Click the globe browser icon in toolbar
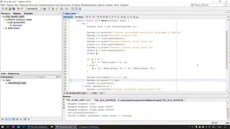The width and height of the screenshot is (230, 129). click(45, 9)
